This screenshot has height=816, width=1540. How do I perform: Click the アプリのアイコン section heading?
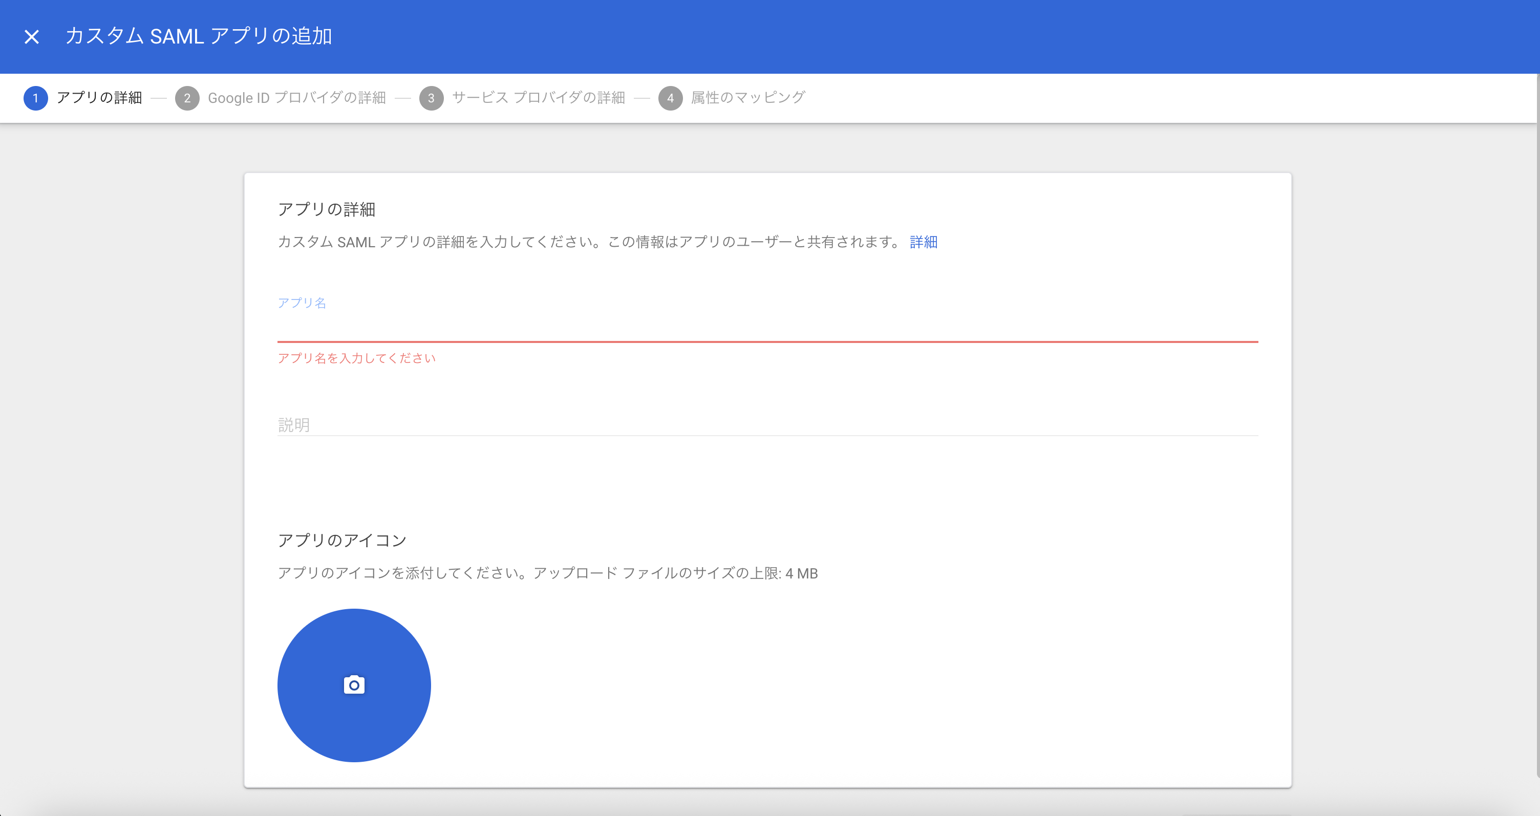342,541
